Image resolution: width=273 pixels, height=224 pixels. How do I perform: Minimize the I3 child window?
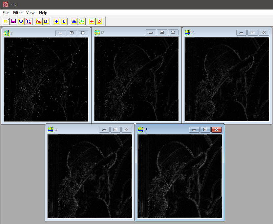(241, 33)
